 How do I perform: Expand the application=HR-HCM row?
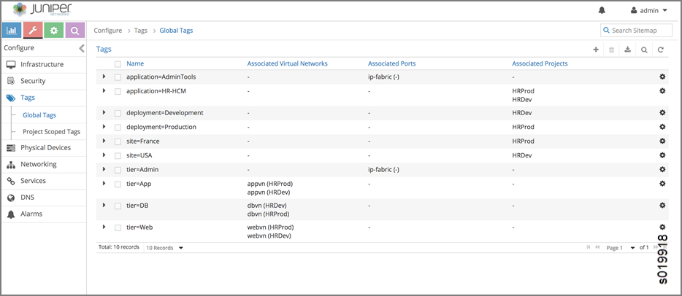104,90
